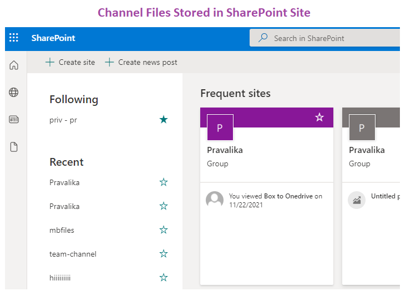Toggle the star next to hiiiiiiiii

coord(164,278)
